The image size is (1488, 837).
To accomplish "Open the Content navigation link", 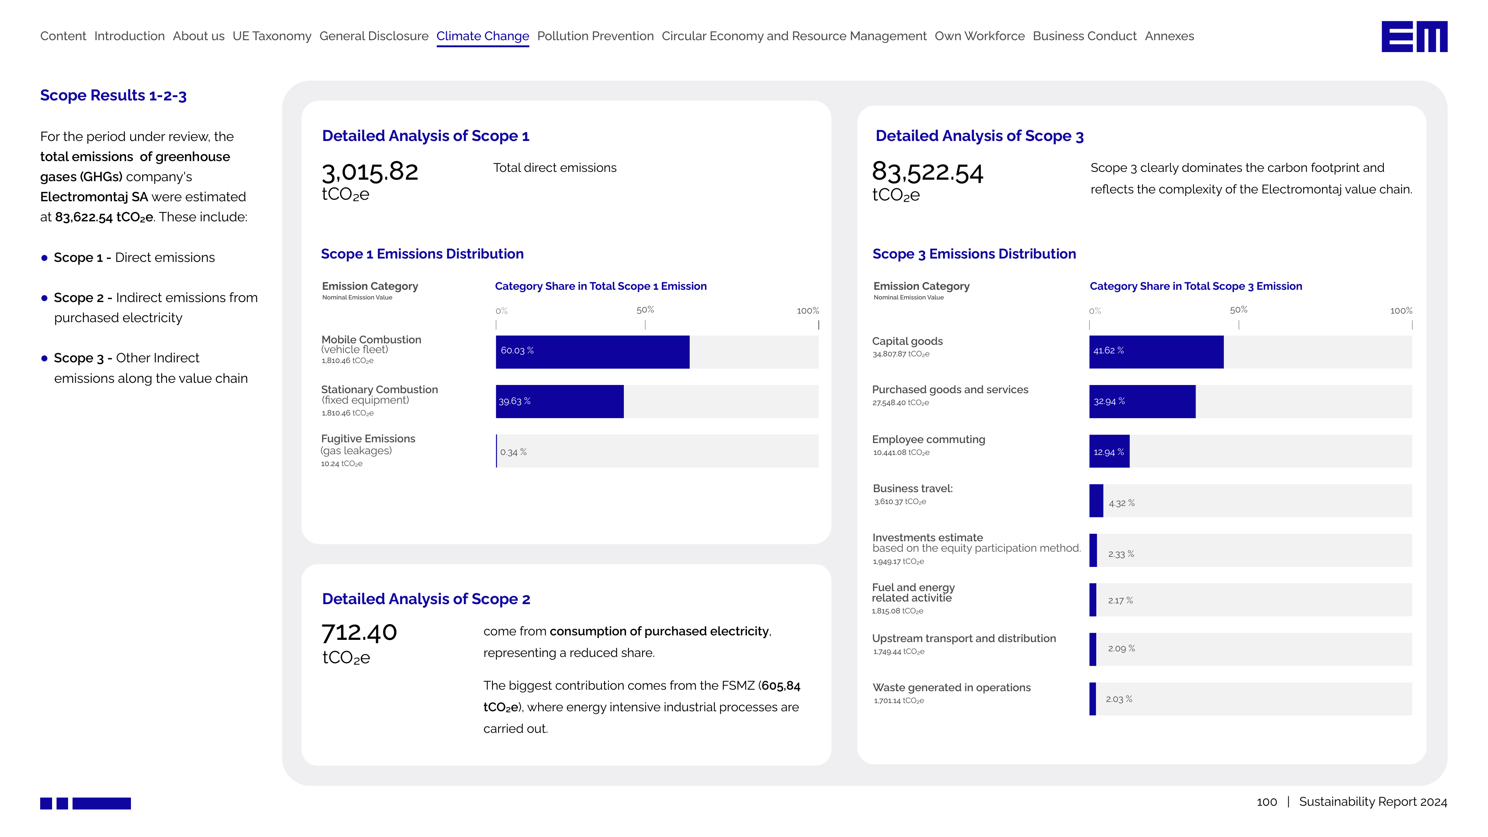I will 63,36.
